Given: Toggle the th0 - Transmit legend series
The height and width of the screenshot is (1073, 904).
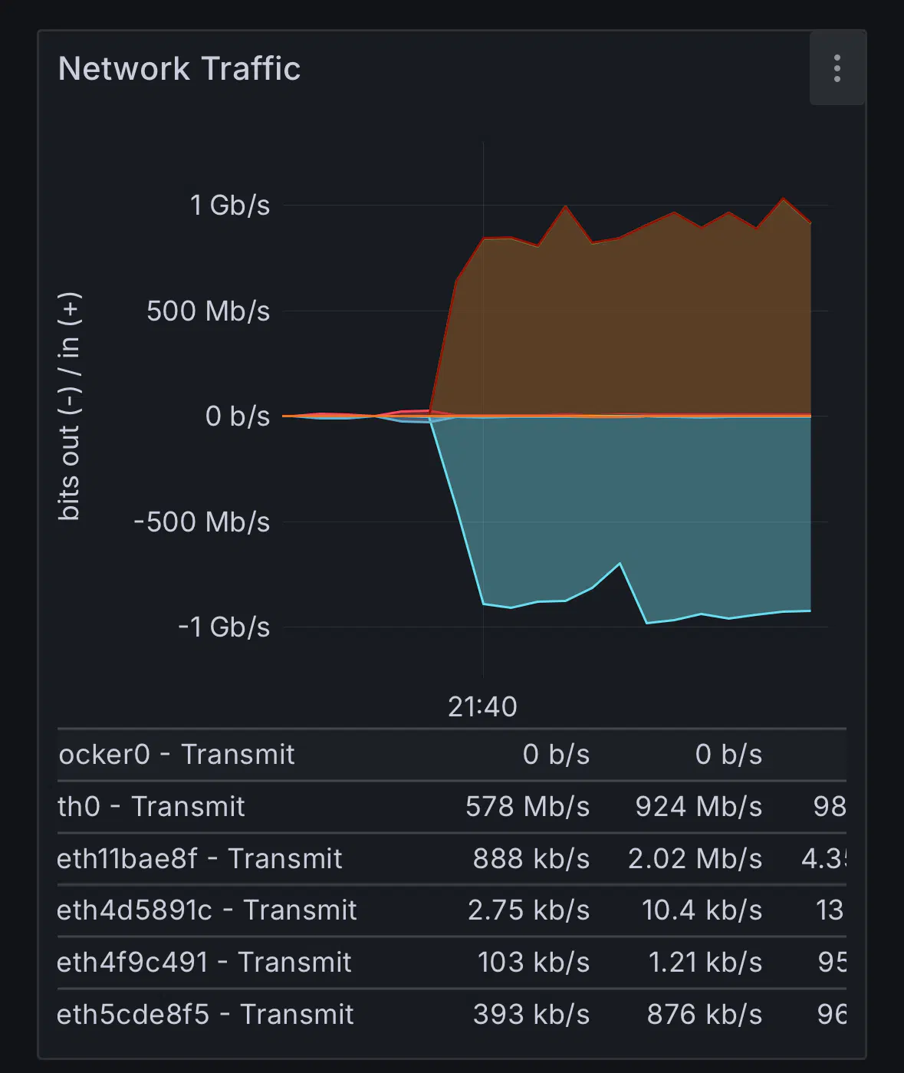Looking at the screenshot, I should 151,807.
